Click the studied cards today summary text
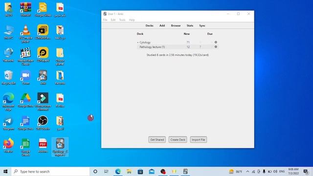Screen dimensions: 313x176 tap(178, 55)
